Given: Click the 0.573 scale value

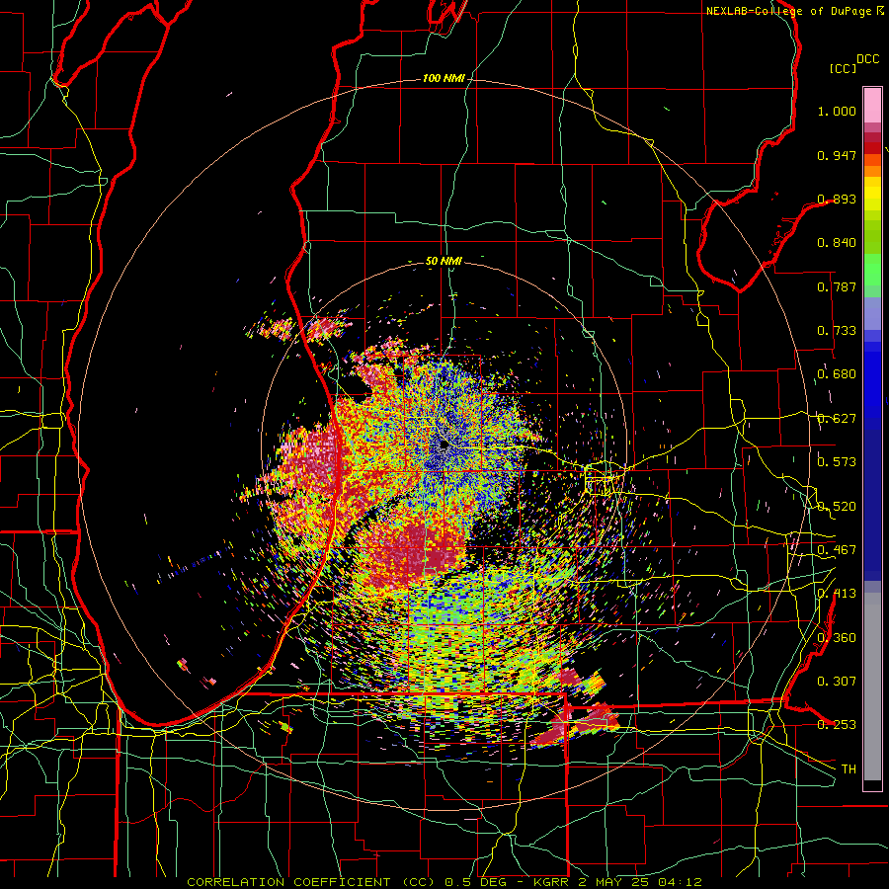Looking at the screenshot, I should [x=837, y=462].
